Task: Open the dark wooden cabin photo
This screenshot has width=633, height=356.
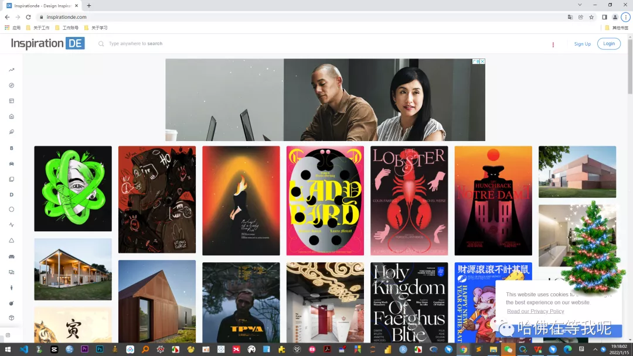Action: (x=157, y=301)
